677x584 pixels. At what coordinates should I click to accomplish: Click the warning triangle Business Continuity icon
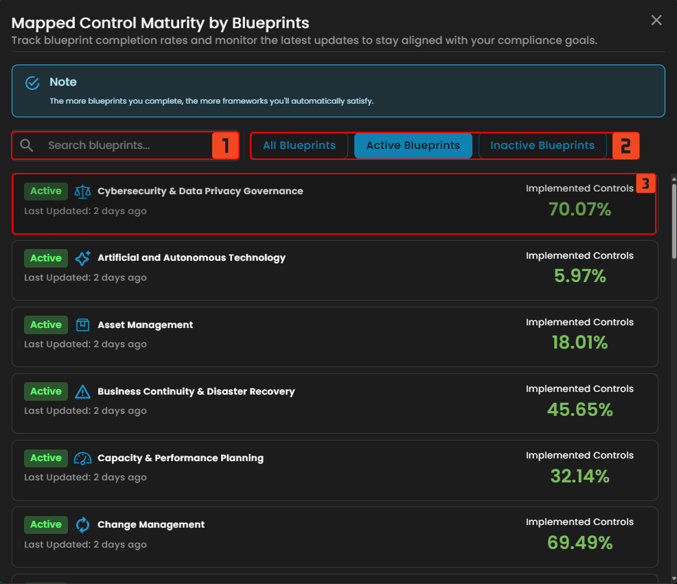click(82, 392)
